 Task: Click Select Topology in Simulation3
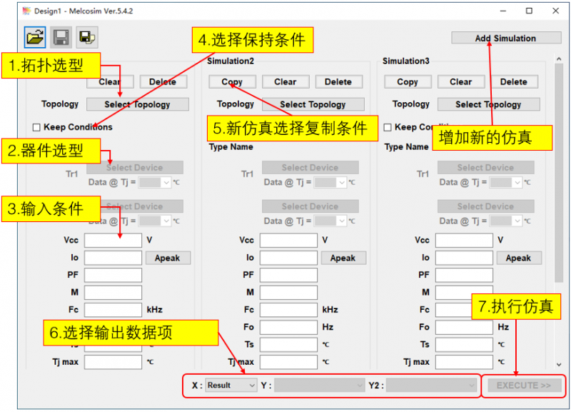[488, 104]
